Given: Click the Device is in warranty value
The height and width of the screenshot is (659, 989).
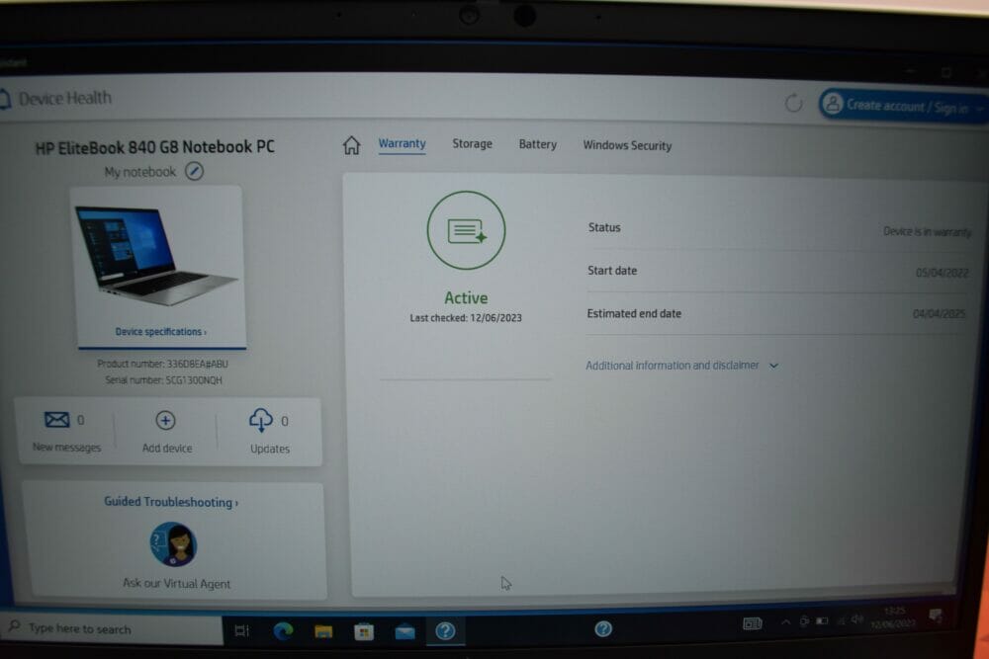Looking at the screenshot, I should click(x=928, y=232).
